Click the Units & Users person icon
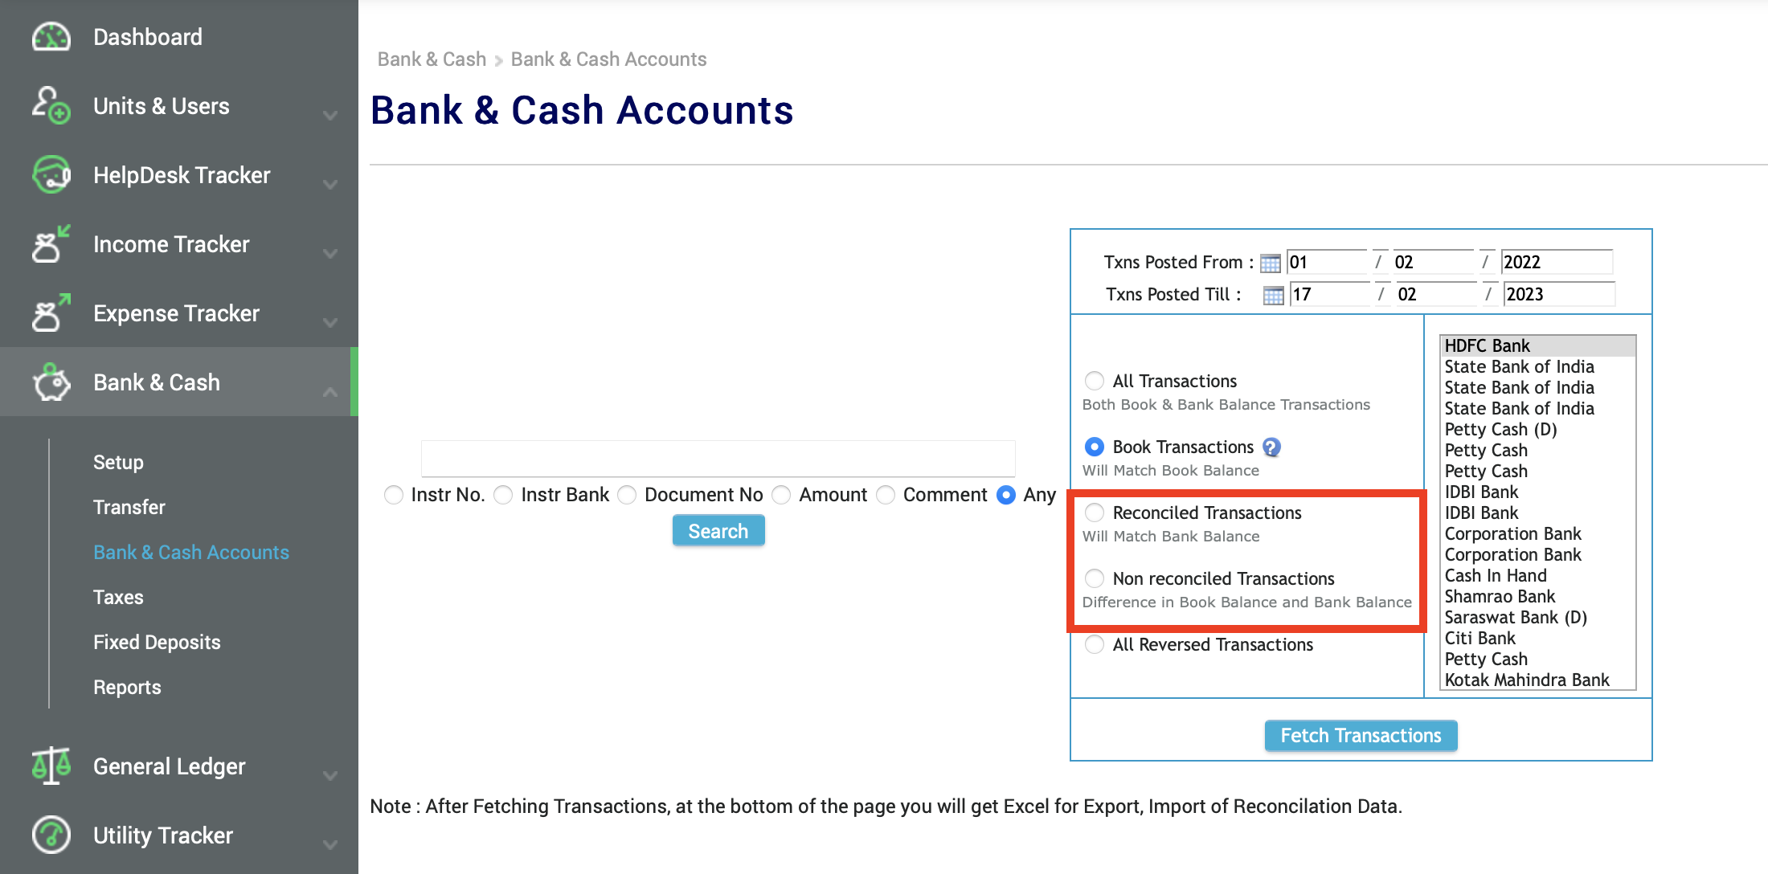Image resolution: width=1768 pixels, height=874 pixels. coord(50,105)
